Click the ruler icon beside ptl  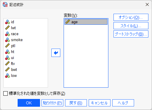[7, 46]
